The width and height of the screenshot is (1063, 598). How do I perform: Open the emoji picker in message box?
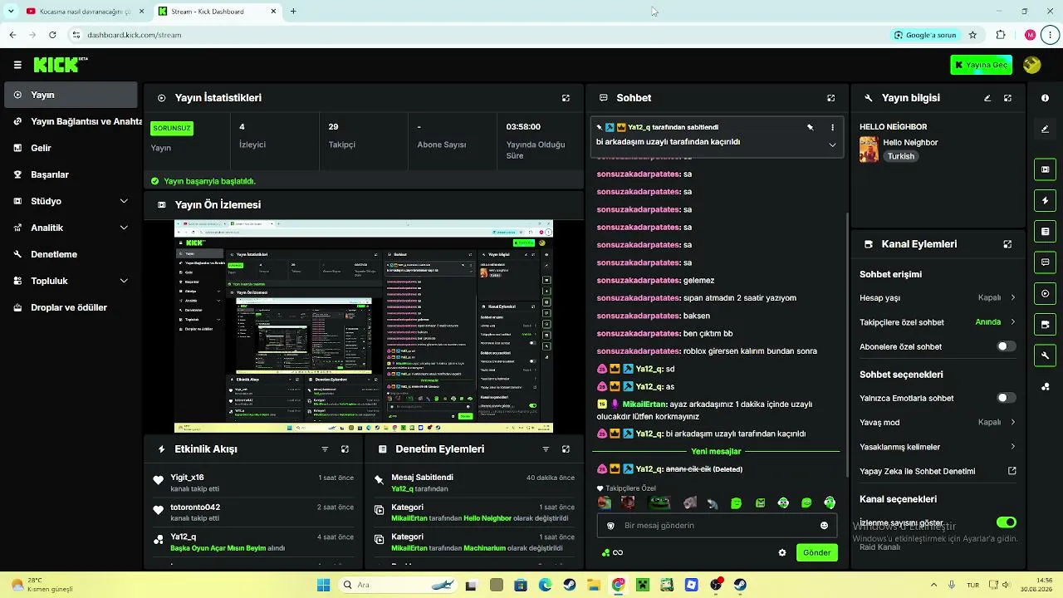click(x=824, y=526)
